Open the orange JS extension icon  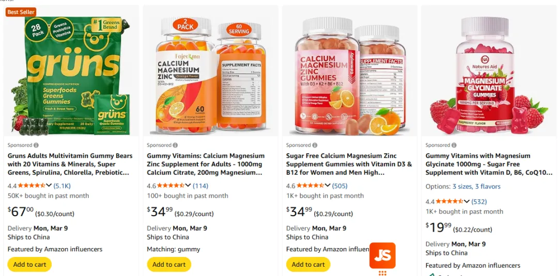click(x=382, y=255)
